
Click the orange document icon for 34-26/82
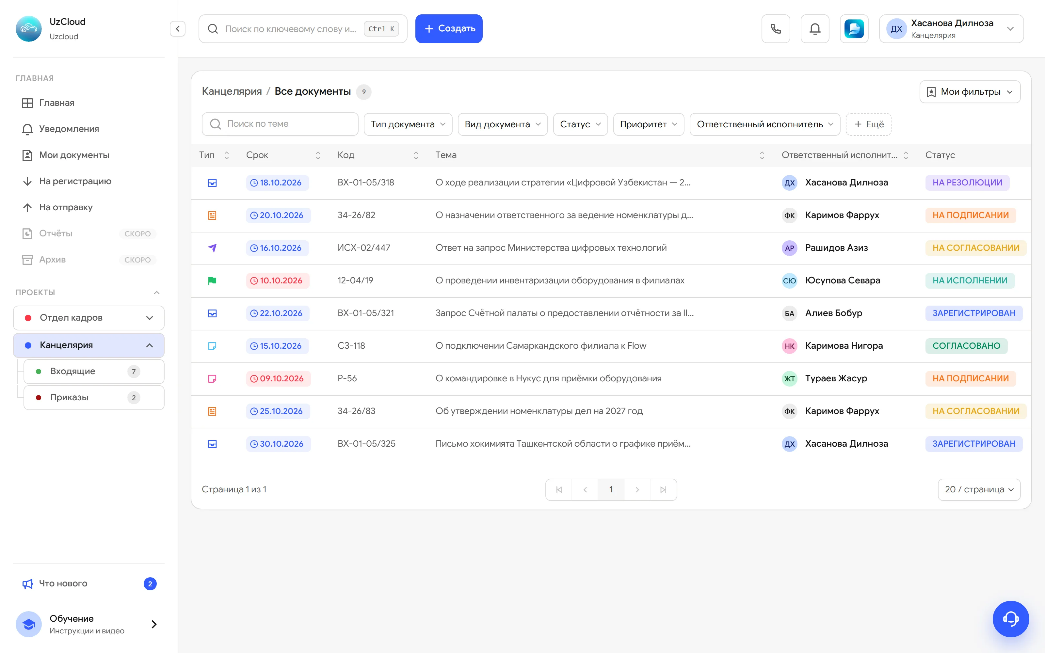(x=212, y=215)
